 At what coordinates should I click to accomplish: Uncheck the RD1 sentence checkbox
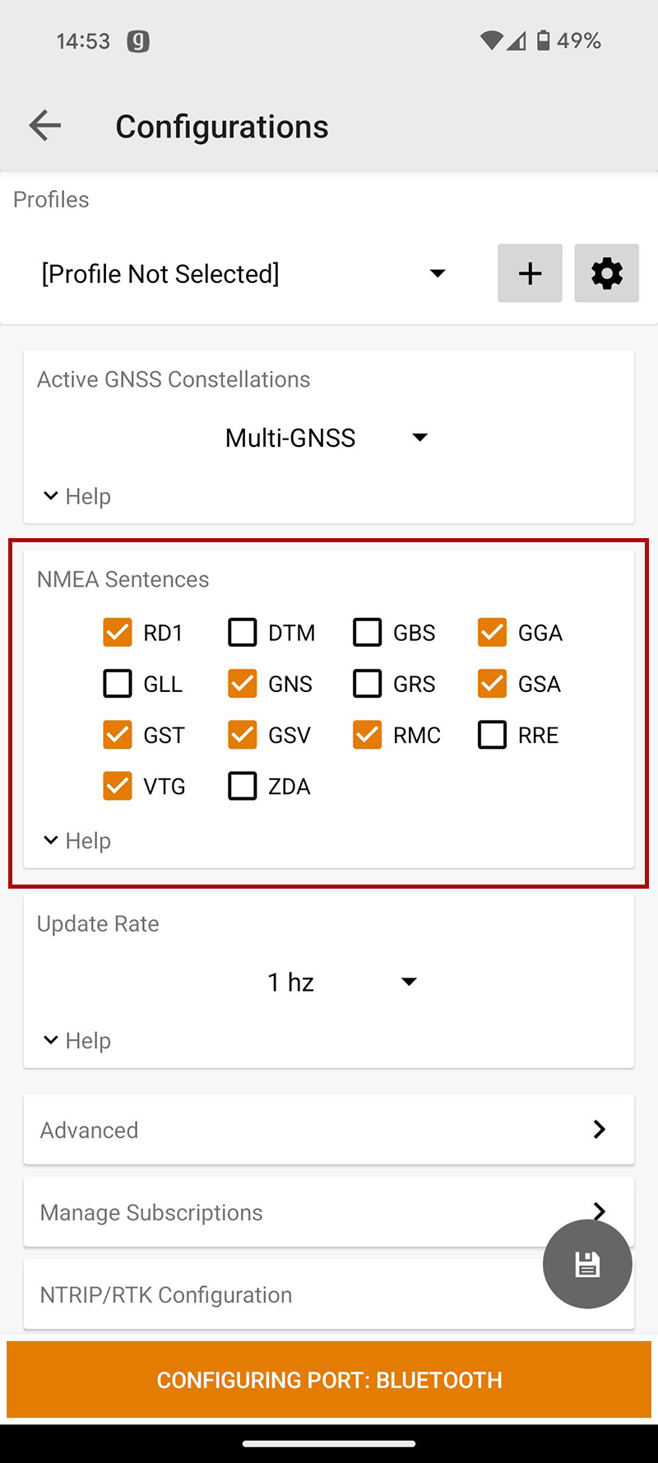(118, 633)
